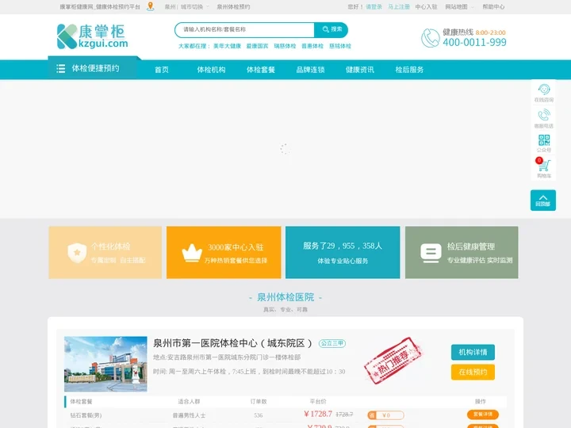Click the 服务了29，955，358人 blue card
Image resolution: width=571 pixels, height=428 pixels.
[x=343, y=253]
